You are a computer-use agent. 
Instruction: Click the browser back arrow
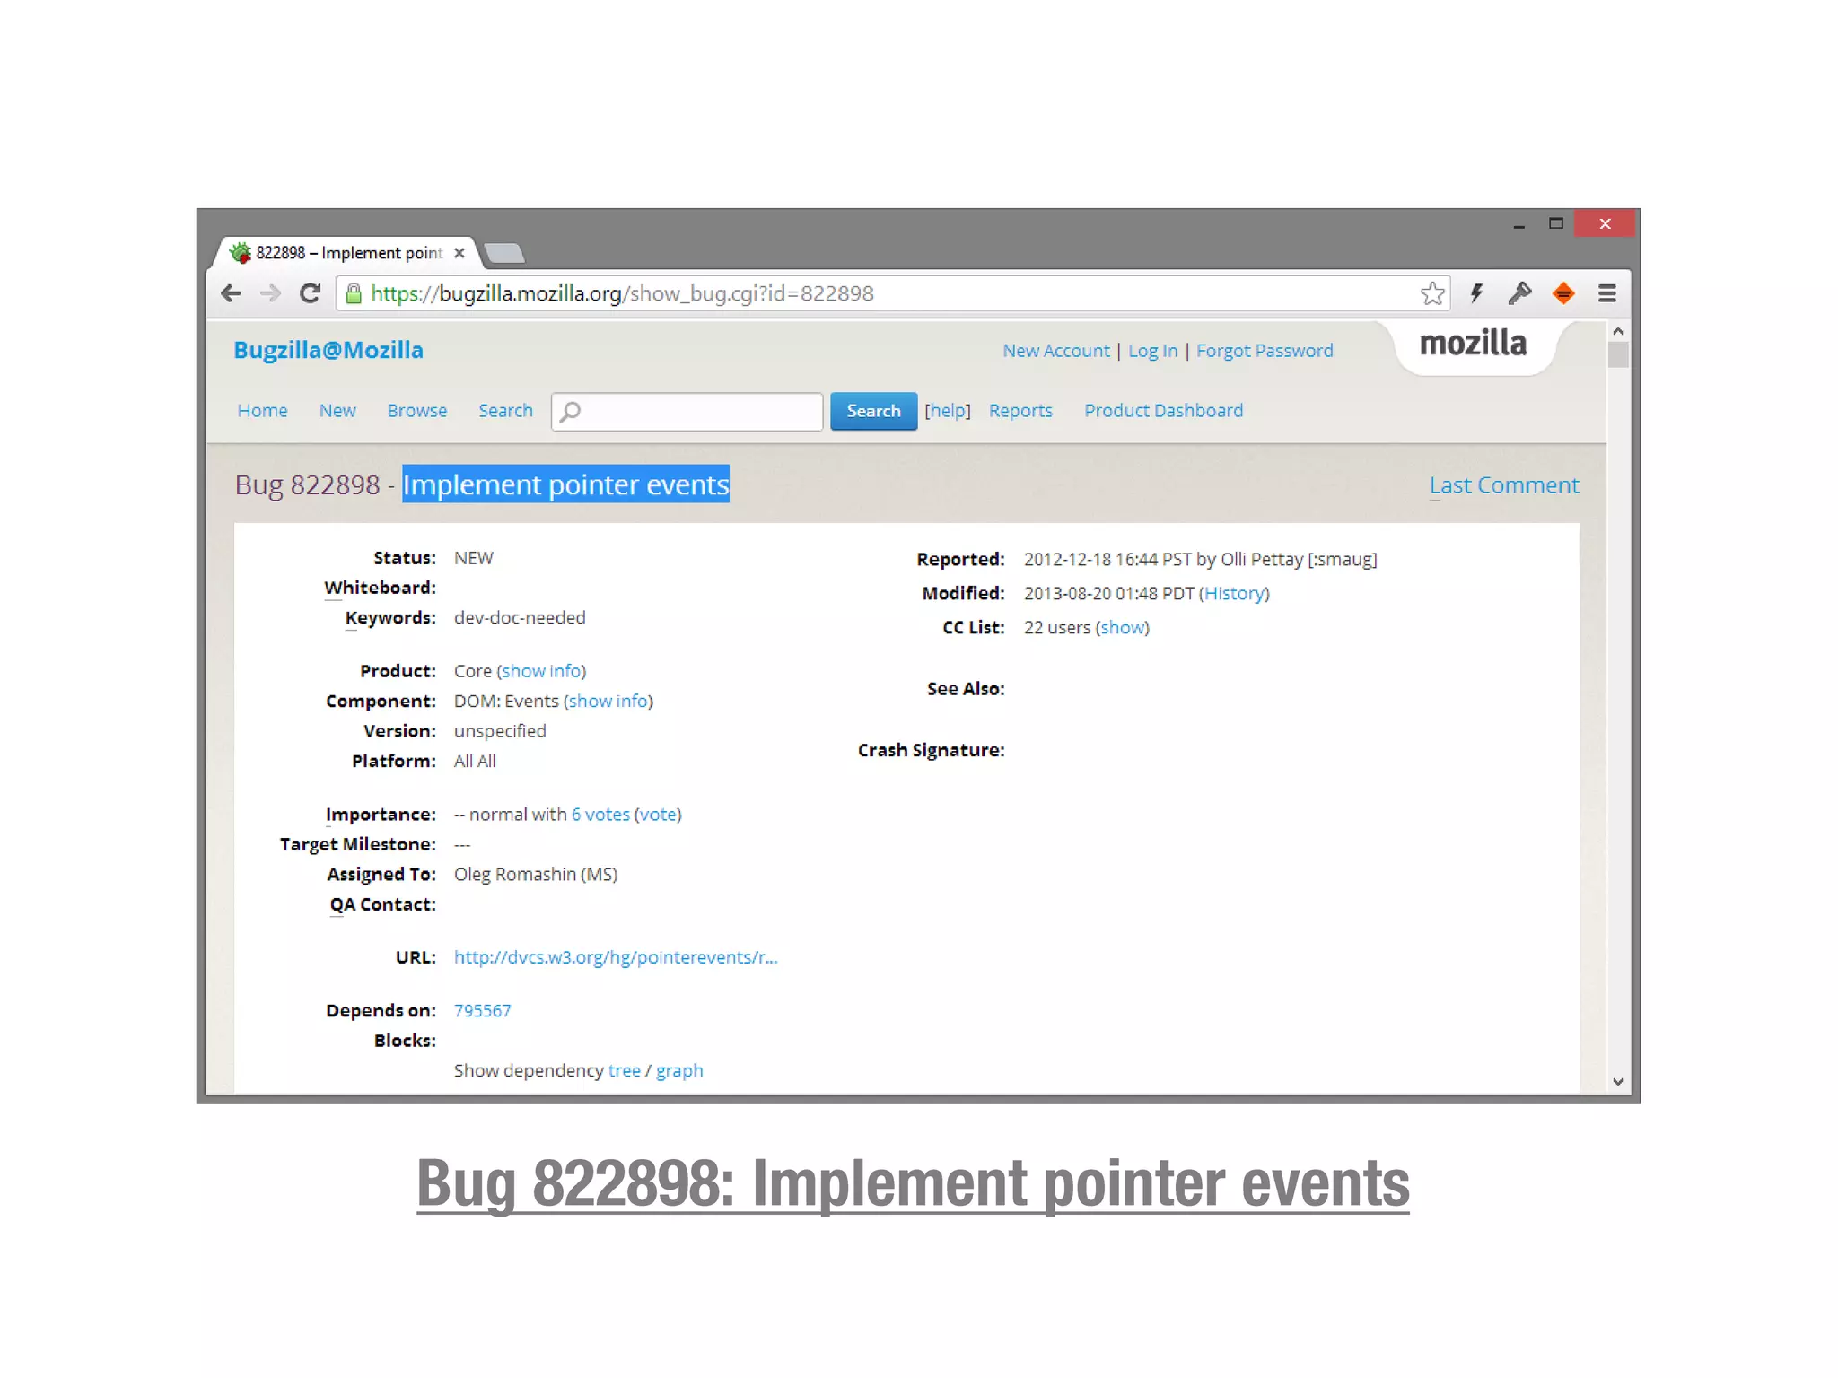[x=231, y=293]
